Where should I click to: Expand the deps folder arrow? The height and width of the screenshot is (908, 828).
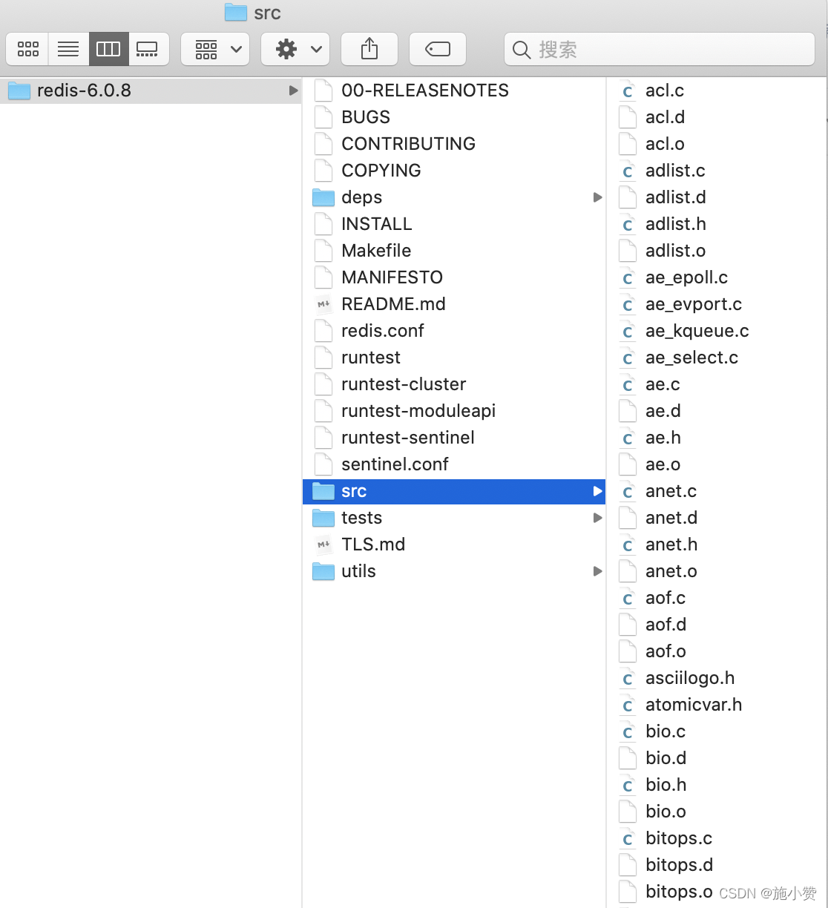tap(597, 197)
